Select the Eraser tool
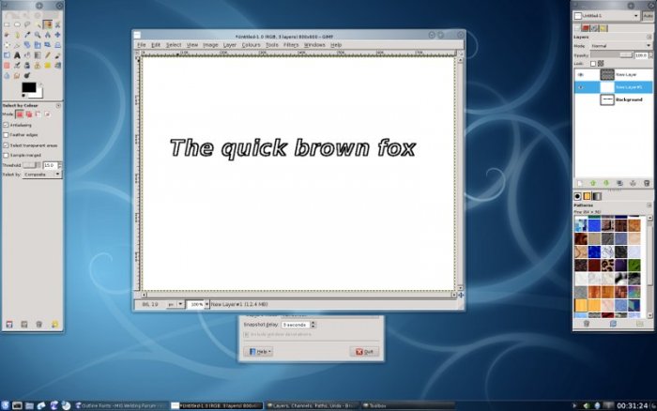Image resolution: width=657 pixels, height=411 pixels. click(7, 66)
